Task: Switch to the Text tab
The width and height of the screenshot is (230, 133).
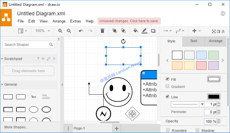Action: [x=194, y=41]
